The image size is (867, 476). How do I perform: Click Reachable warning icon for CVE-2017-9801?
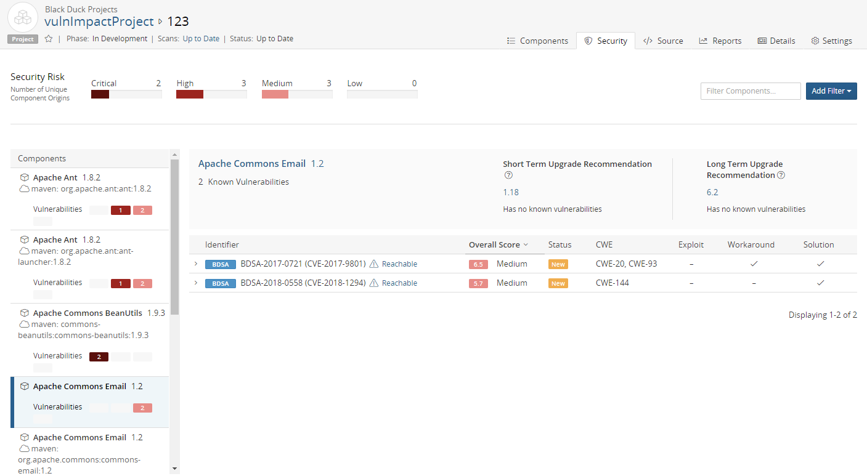373,264
